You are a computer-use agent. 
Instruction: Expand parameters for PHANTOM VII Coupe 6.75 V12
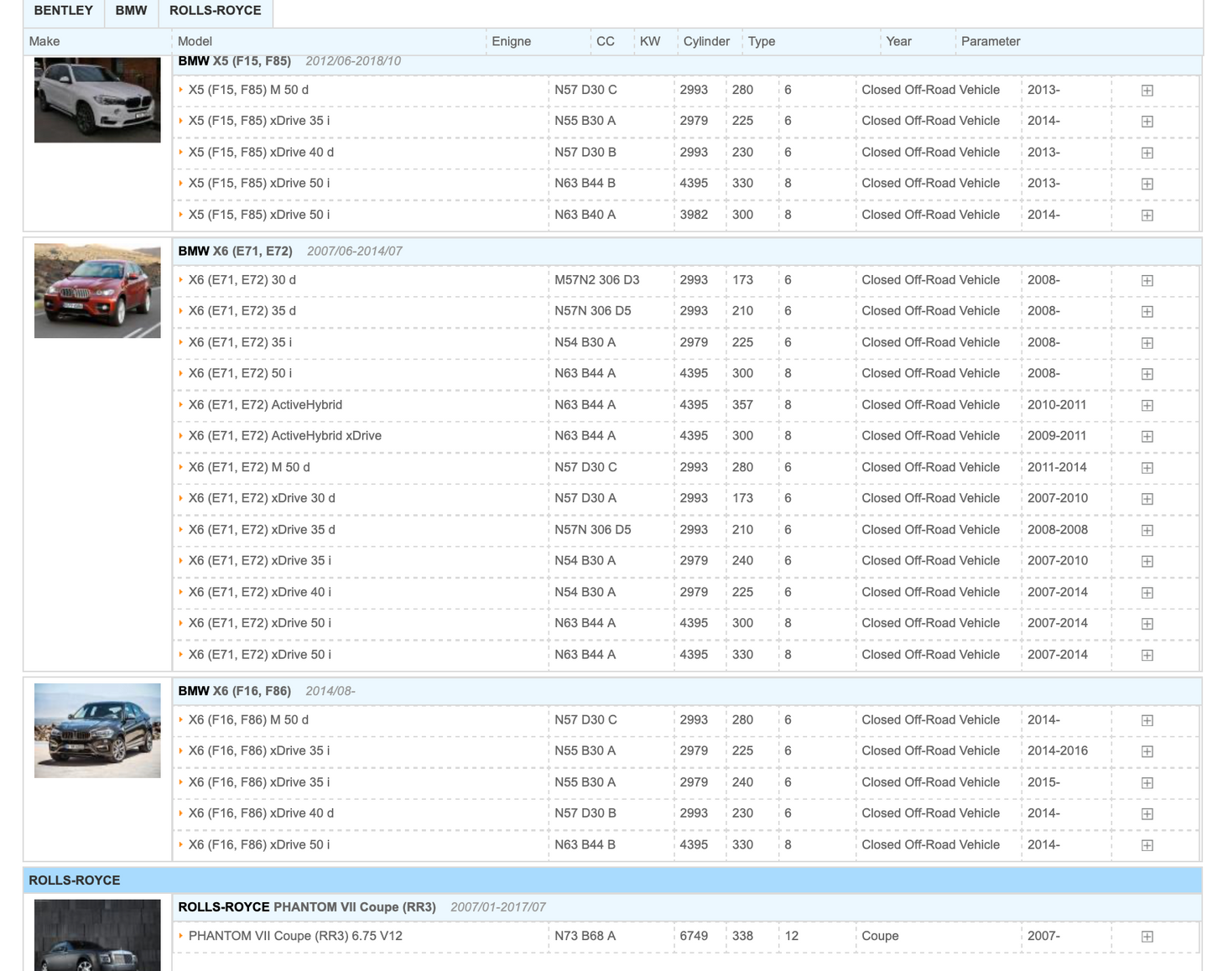pos(1147,937)
